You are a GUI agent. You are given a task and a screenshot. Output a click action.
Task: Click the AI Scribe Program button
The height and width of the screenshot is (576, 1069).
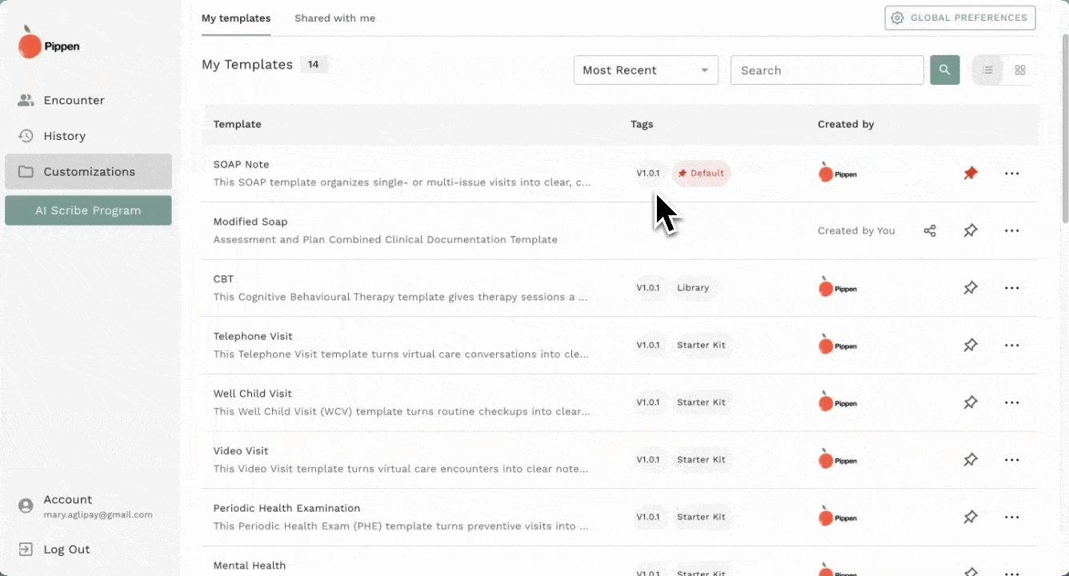(x=88, y=210)
